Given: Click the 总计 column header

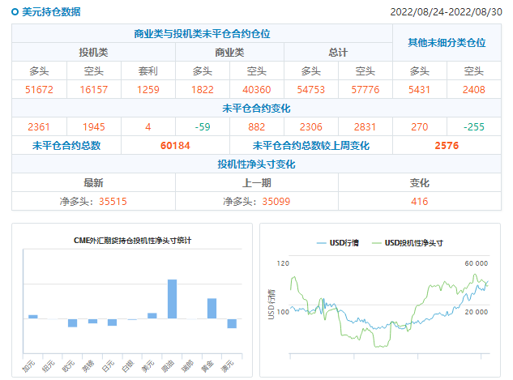Looking at the screenshot, I should [338, 53].
